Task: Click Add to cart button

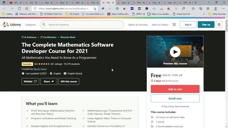Action: pyautogui.click(x=175, y=89)
